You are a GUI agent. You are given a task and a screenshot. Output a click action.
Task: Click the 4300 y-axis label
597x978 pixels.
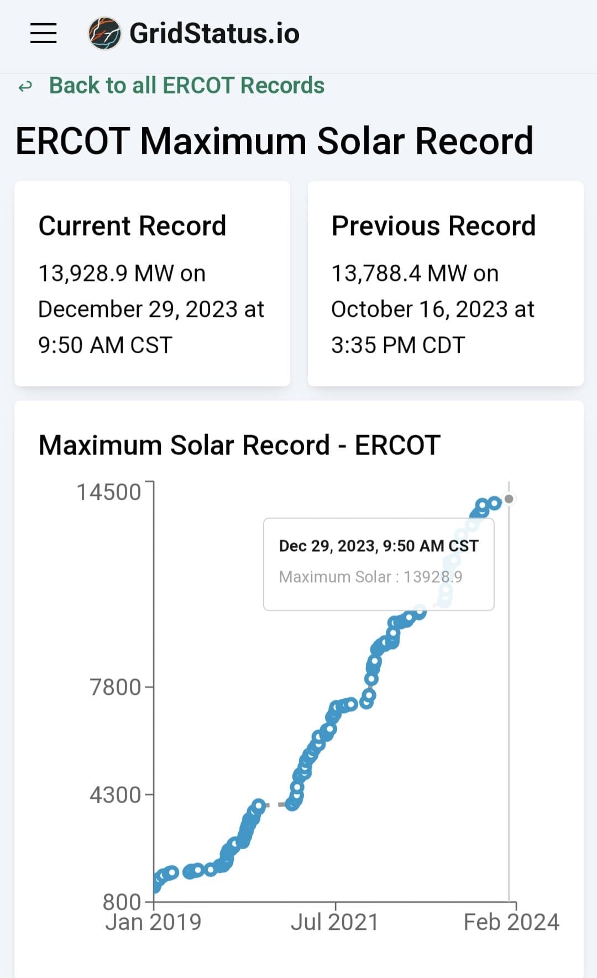pos(115,795)
